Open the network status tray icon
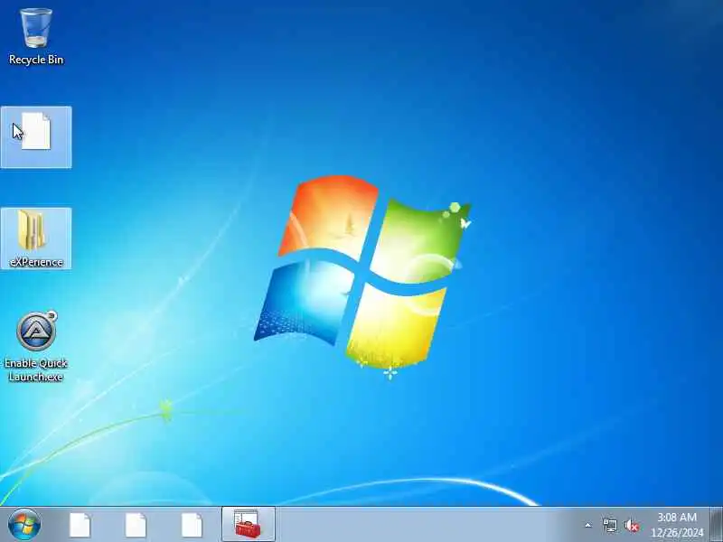 click(609, 525)
